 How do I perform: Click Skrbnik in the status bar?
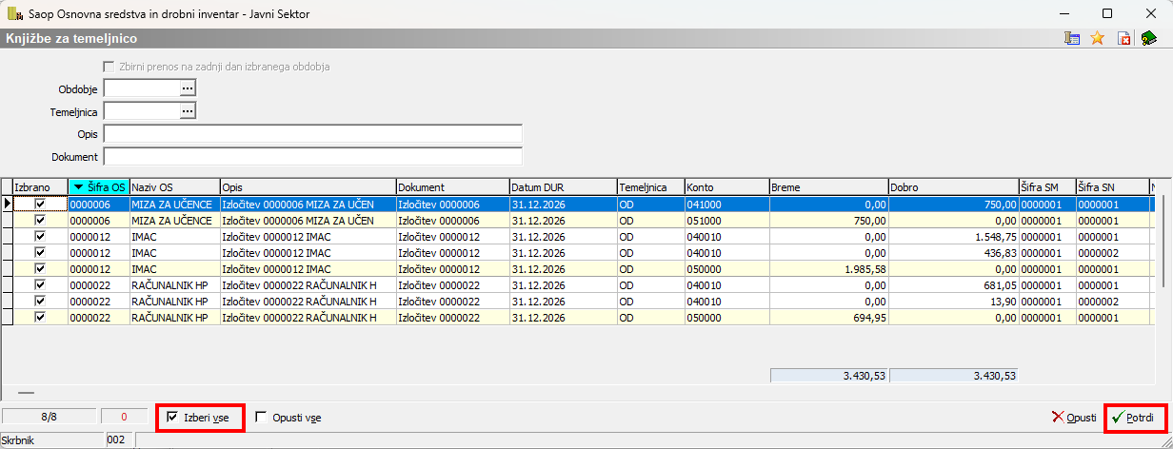(x=51, y=440)
